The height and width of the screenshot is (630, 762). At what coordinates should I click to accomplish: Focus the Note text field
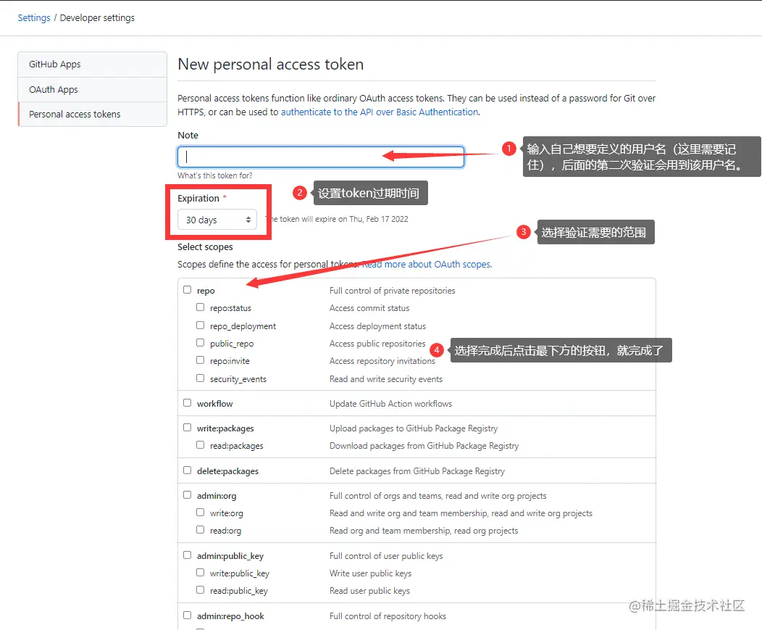321,157
